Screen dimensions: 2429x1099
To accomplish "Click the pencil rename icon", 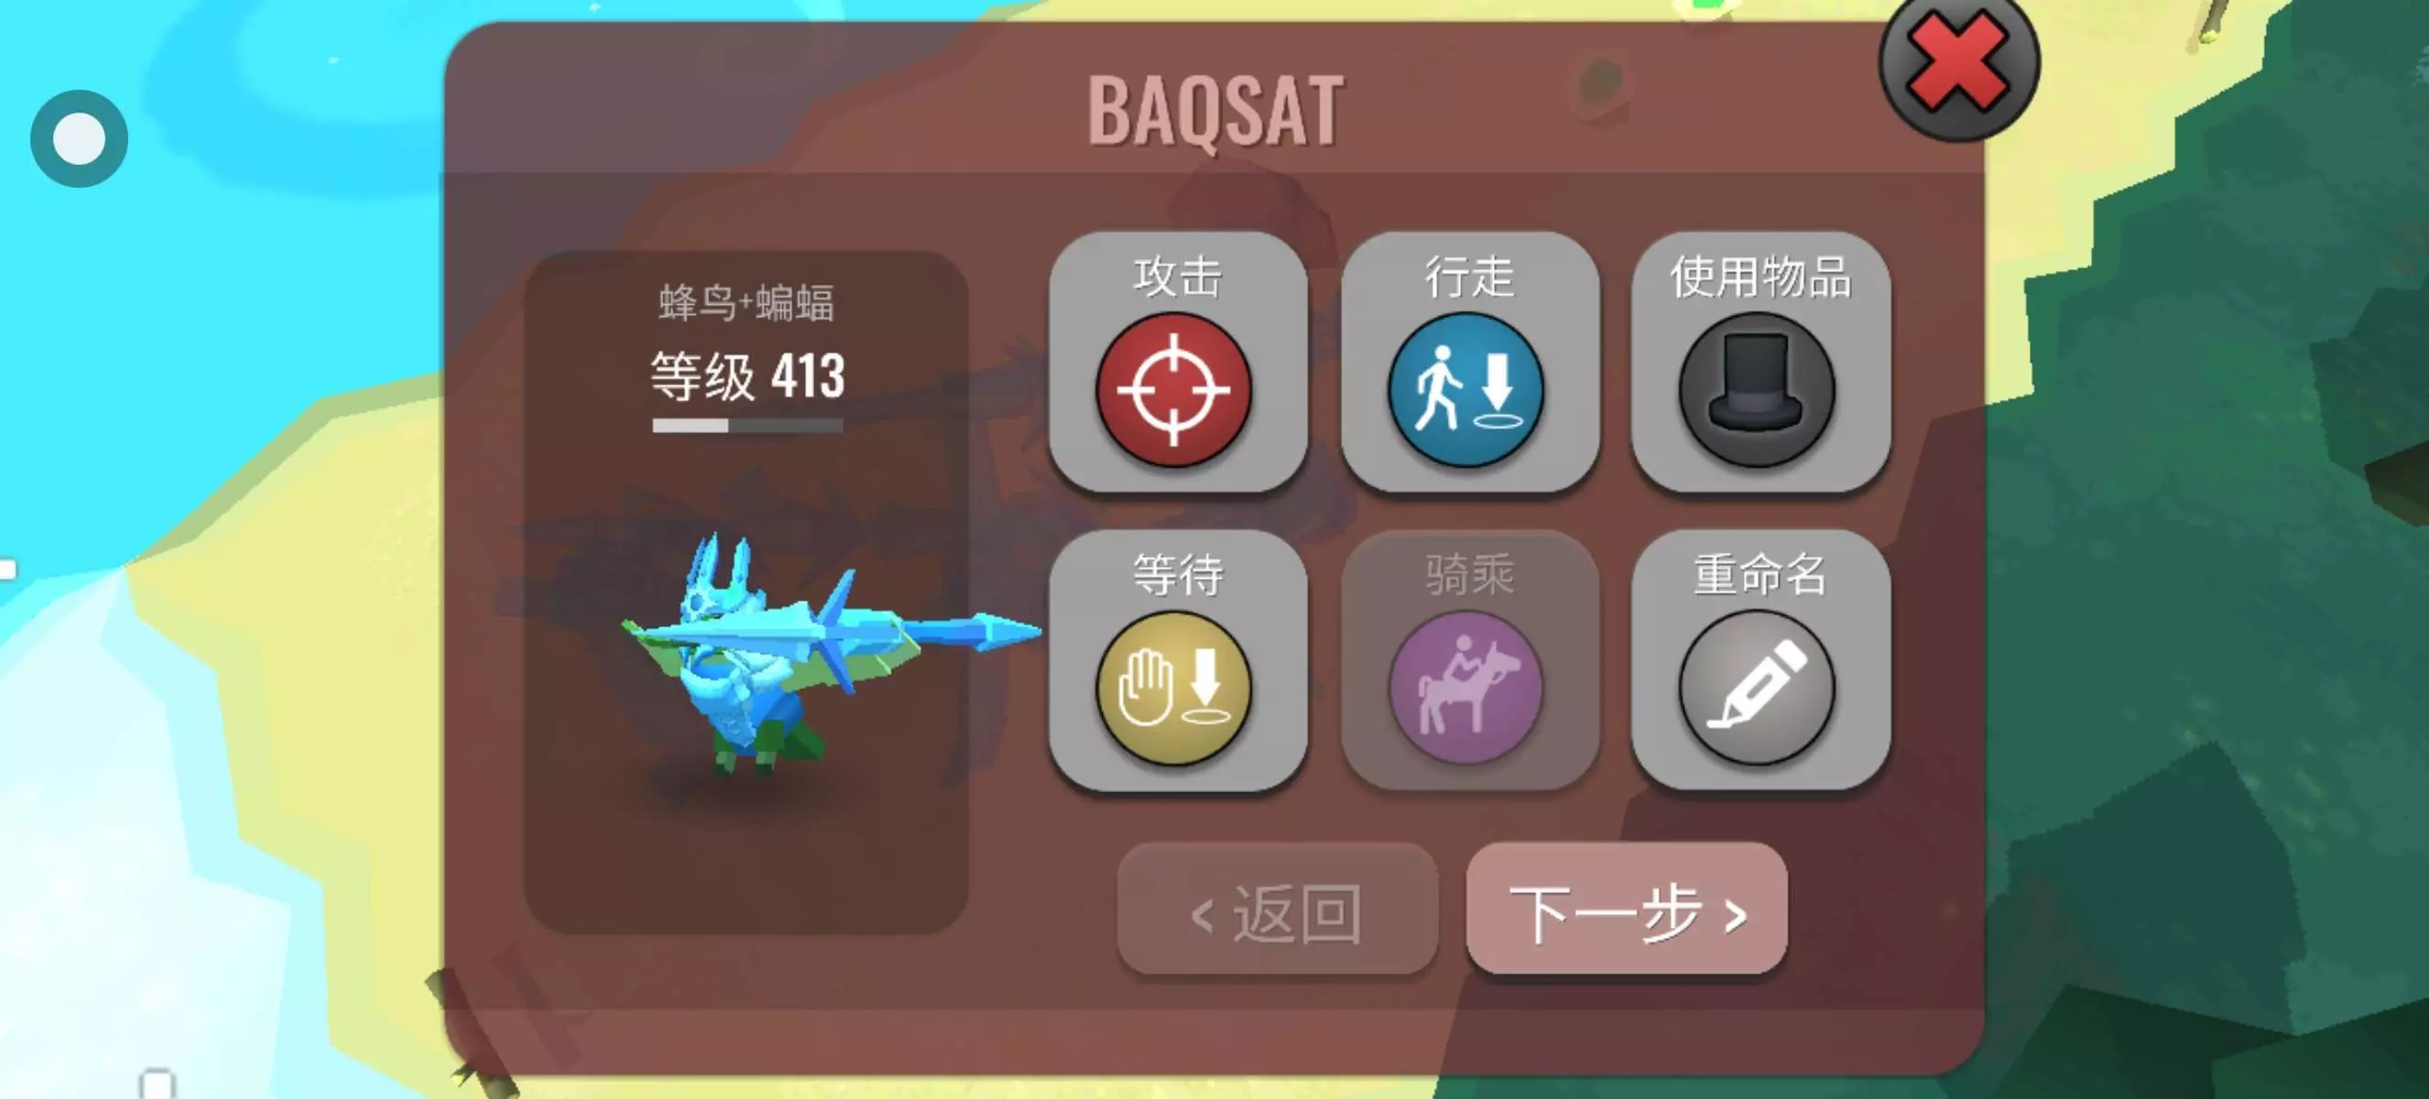I will pyautogui.click(x=1757, y=687).
